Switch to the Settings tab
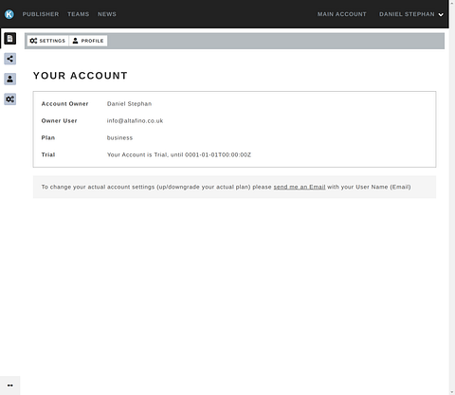This screenshot has height=395, width=455. 47,41
